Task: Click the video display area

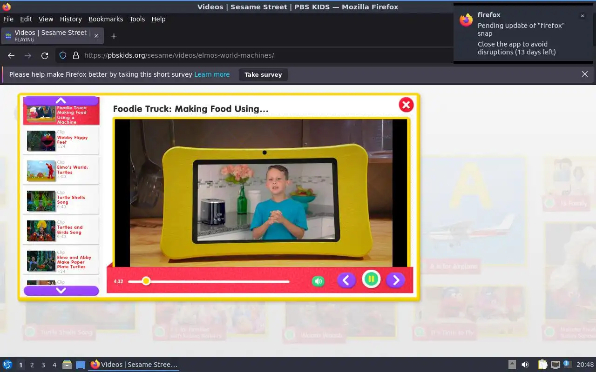Action: point(261,193)
